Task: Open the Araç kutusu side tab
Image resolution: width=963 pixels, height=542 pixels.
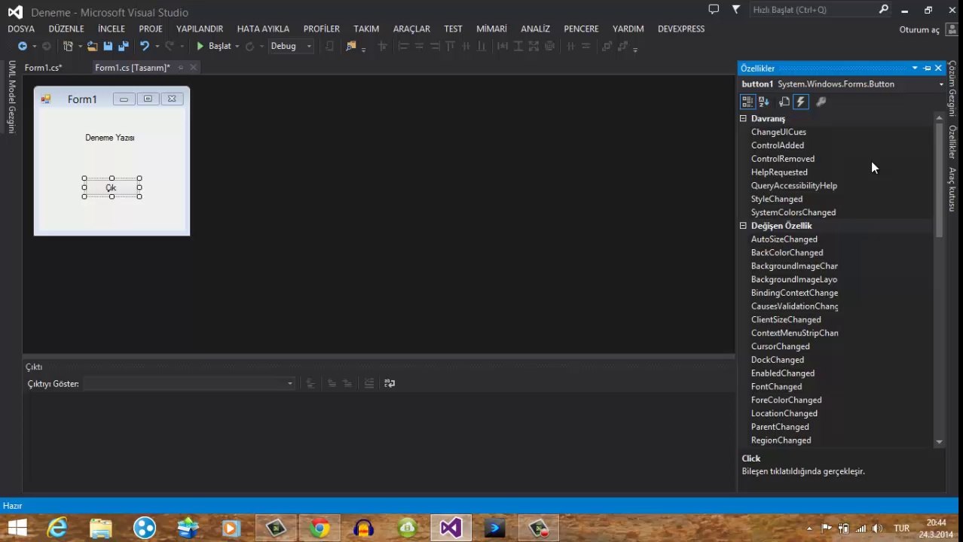Action: point(952,189)
